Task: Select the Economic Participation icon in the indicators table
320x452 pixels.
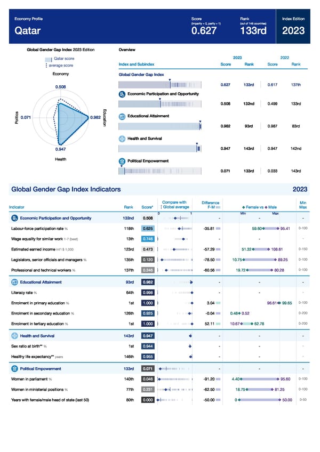Action: tap(14, 218)
